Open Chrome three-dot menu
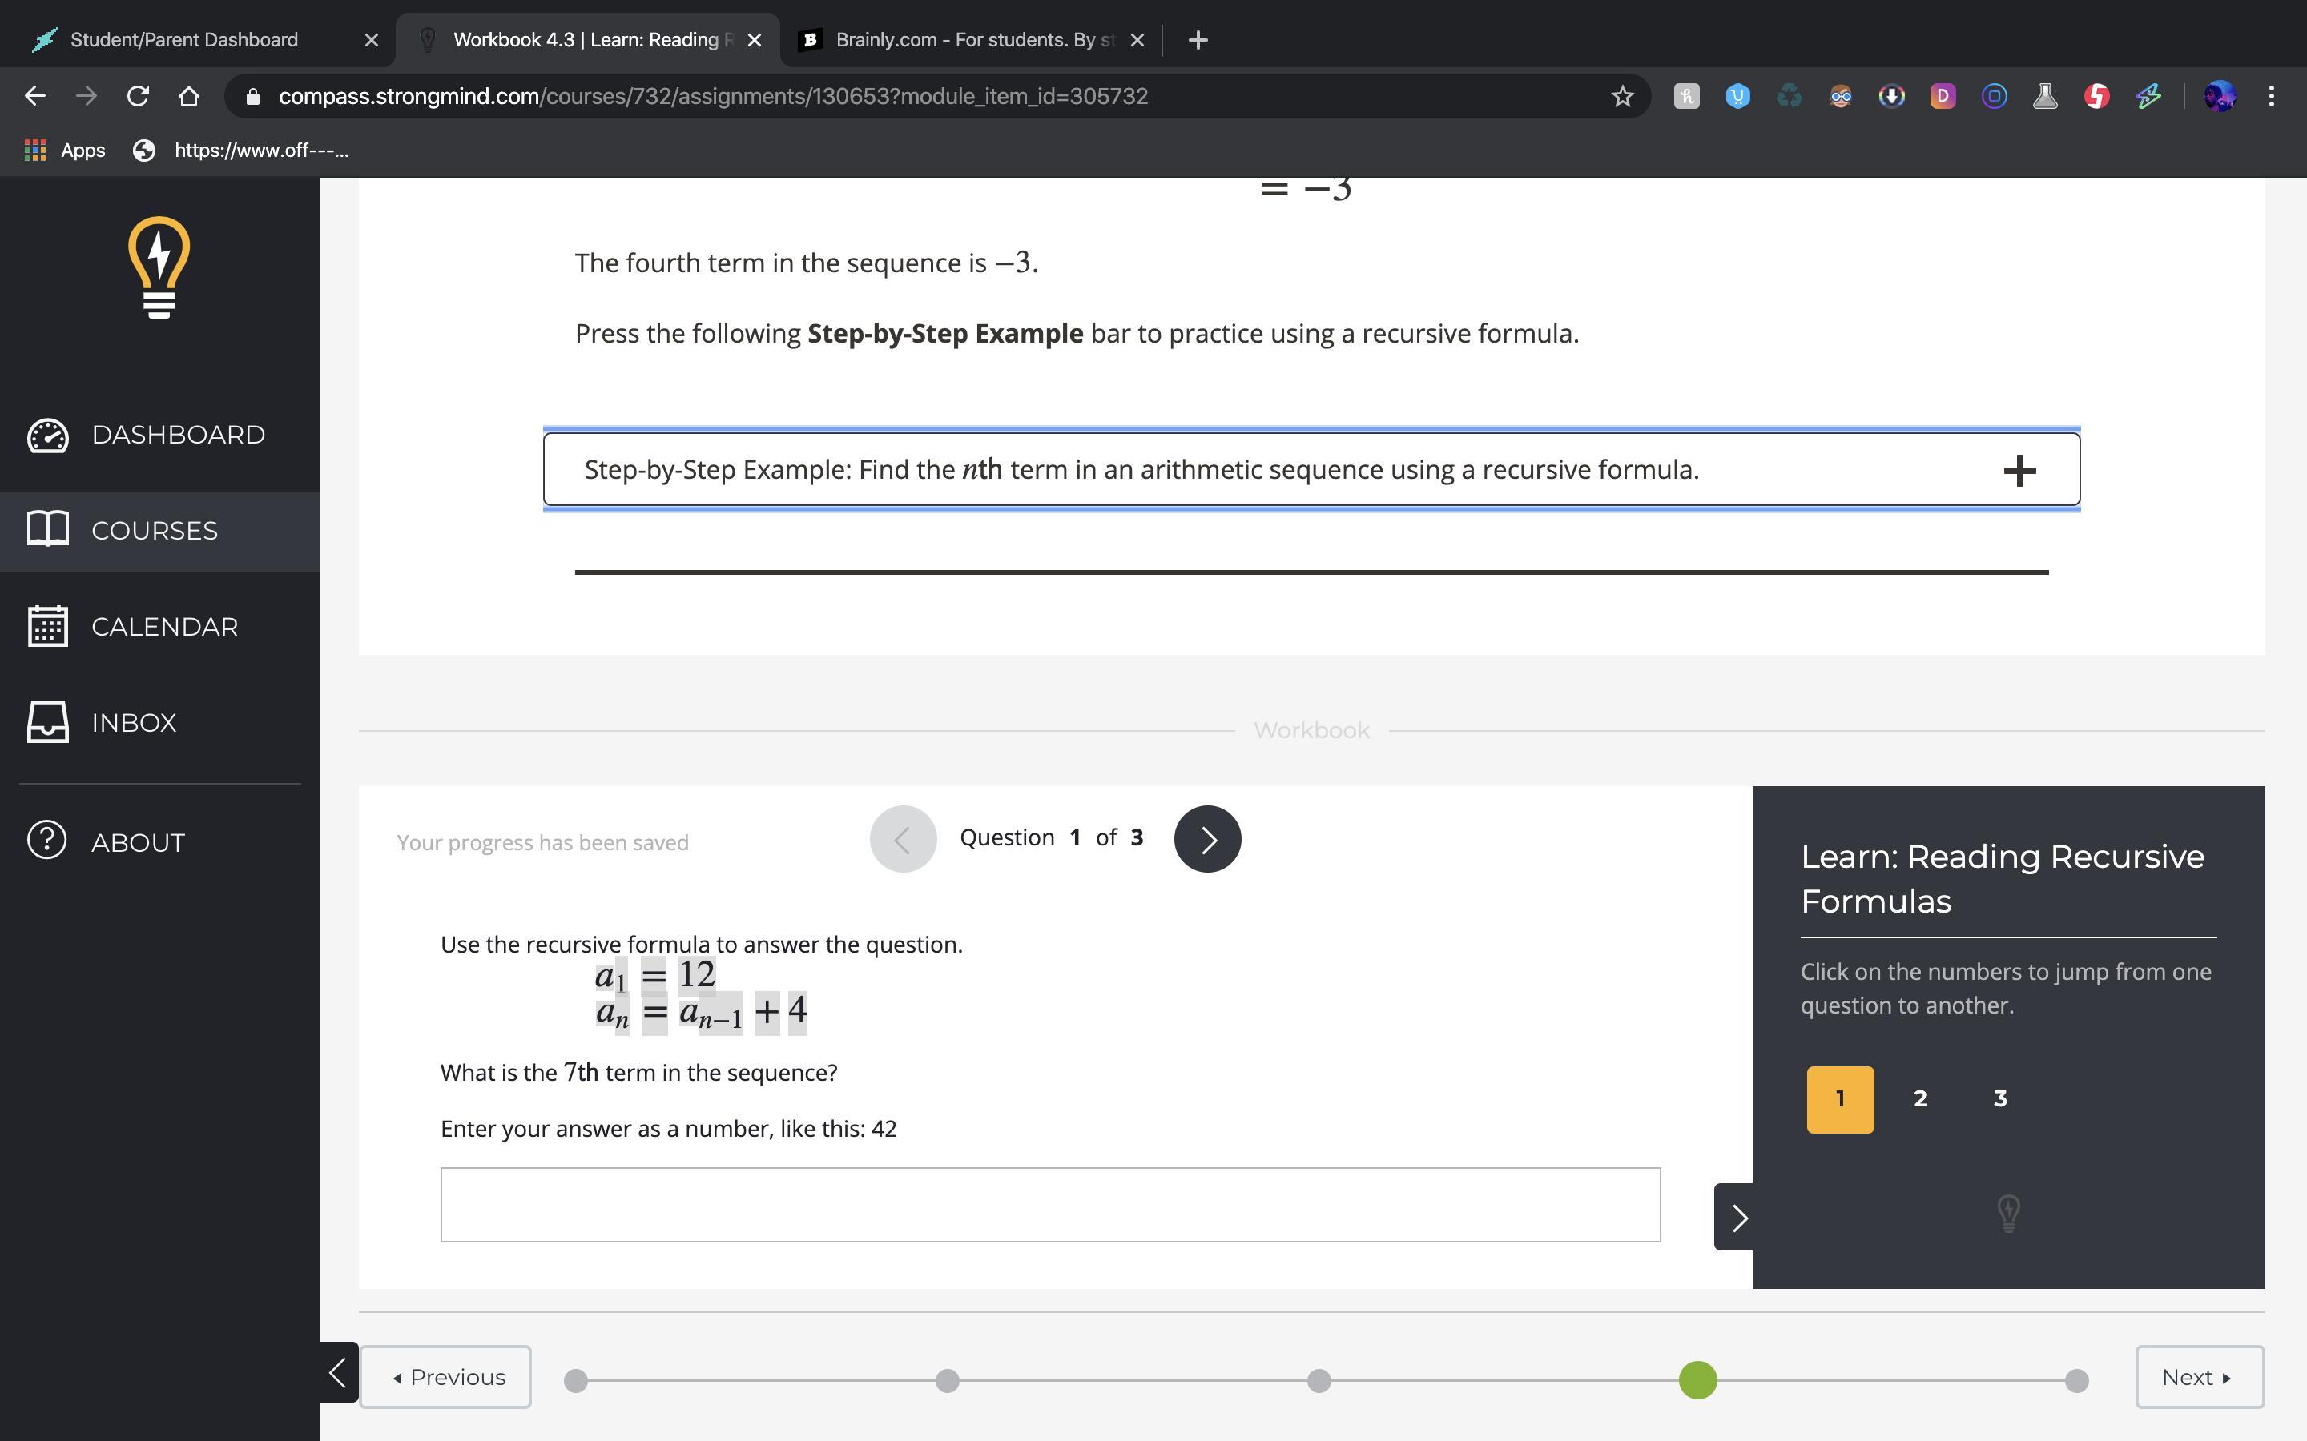The width and height of the screenshot is (2307, 1441). (x=2271, y=96)
